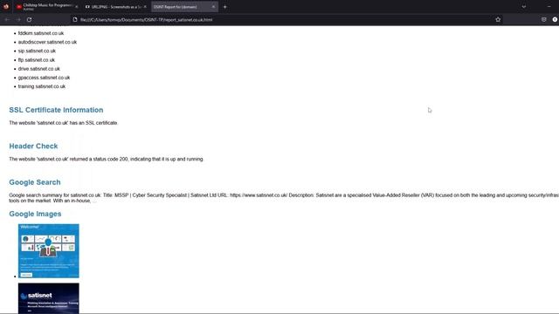559x314 pixels.
Task: Go back to the previous page
Action: (x=7, y=19)
